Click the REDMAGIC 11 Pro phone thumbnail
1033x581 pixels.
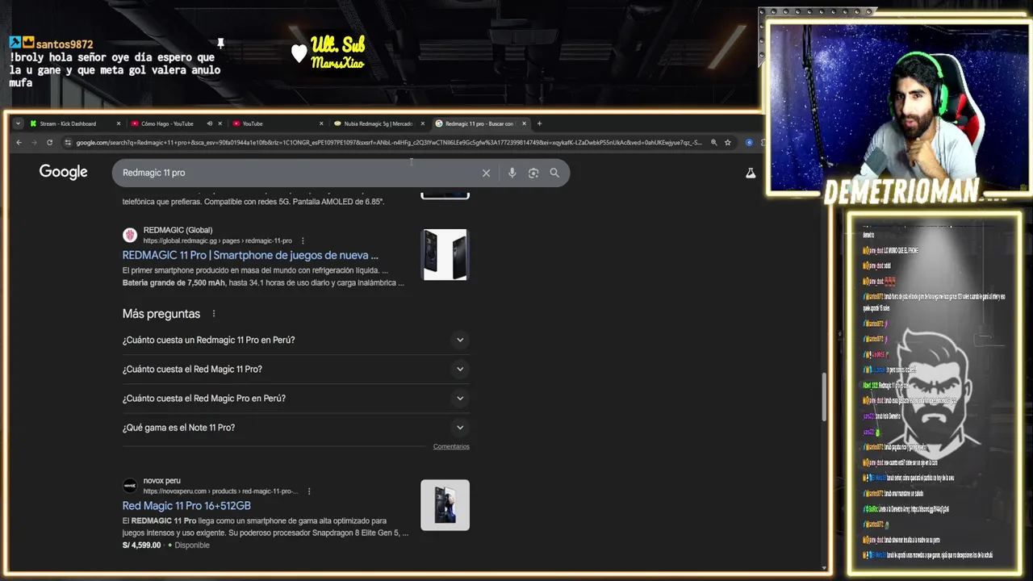point(445,255)
